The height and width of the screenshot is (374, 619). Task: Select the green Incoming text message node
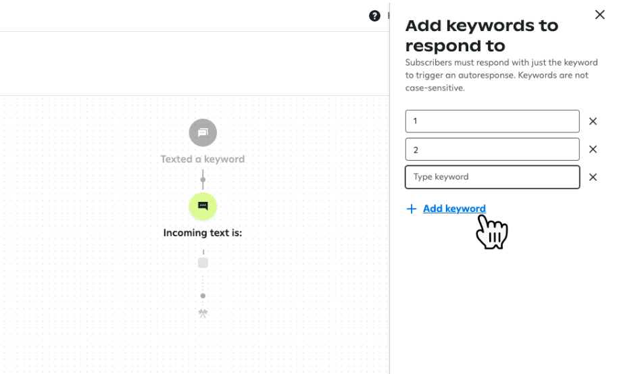pyautogui.click(x=203, y=206)
